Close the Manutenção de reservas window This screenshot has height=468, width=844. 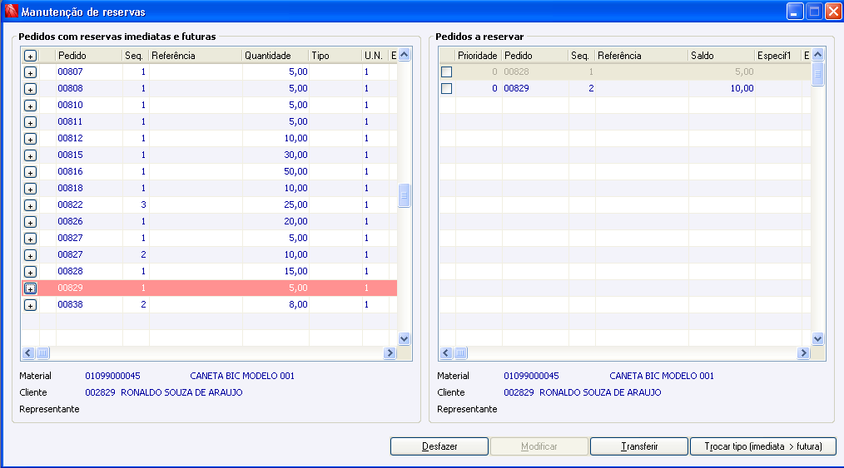click(833, 12)
